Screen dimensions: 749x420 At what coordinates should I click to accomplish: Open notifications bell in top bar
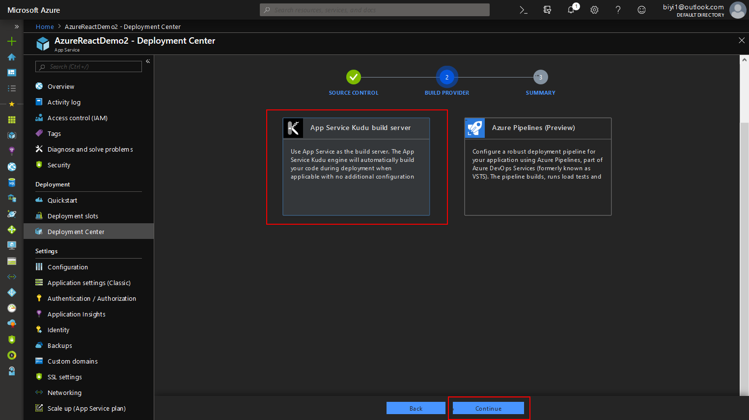tap(571, 10)
